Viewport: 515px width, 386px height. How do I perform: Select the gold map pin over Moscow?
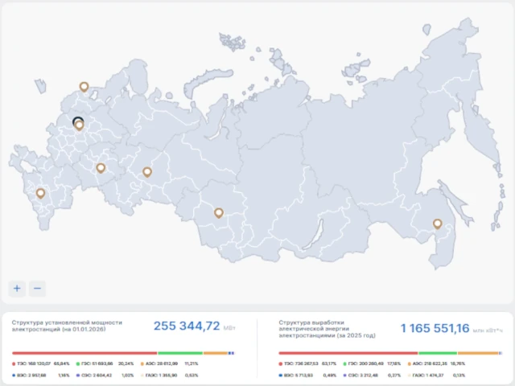(x=79, y=125)
